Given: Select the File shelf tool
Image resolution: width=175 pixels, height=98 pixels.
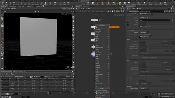Looking at the screenshot, I should coord(68,3).
